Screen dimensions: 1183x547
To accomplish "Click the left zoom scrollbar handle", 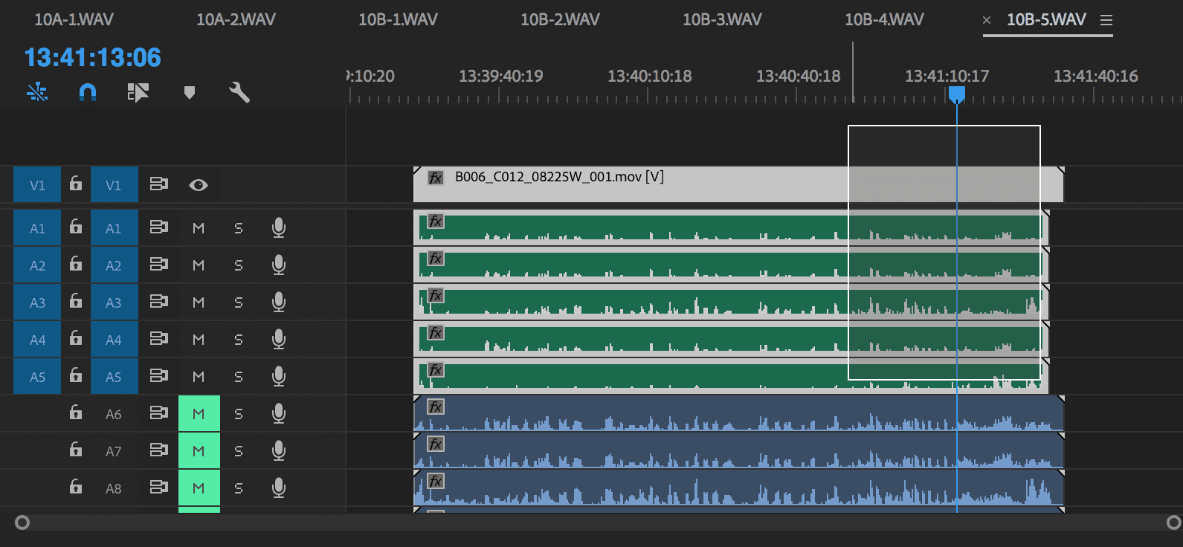I will (22, 522).
